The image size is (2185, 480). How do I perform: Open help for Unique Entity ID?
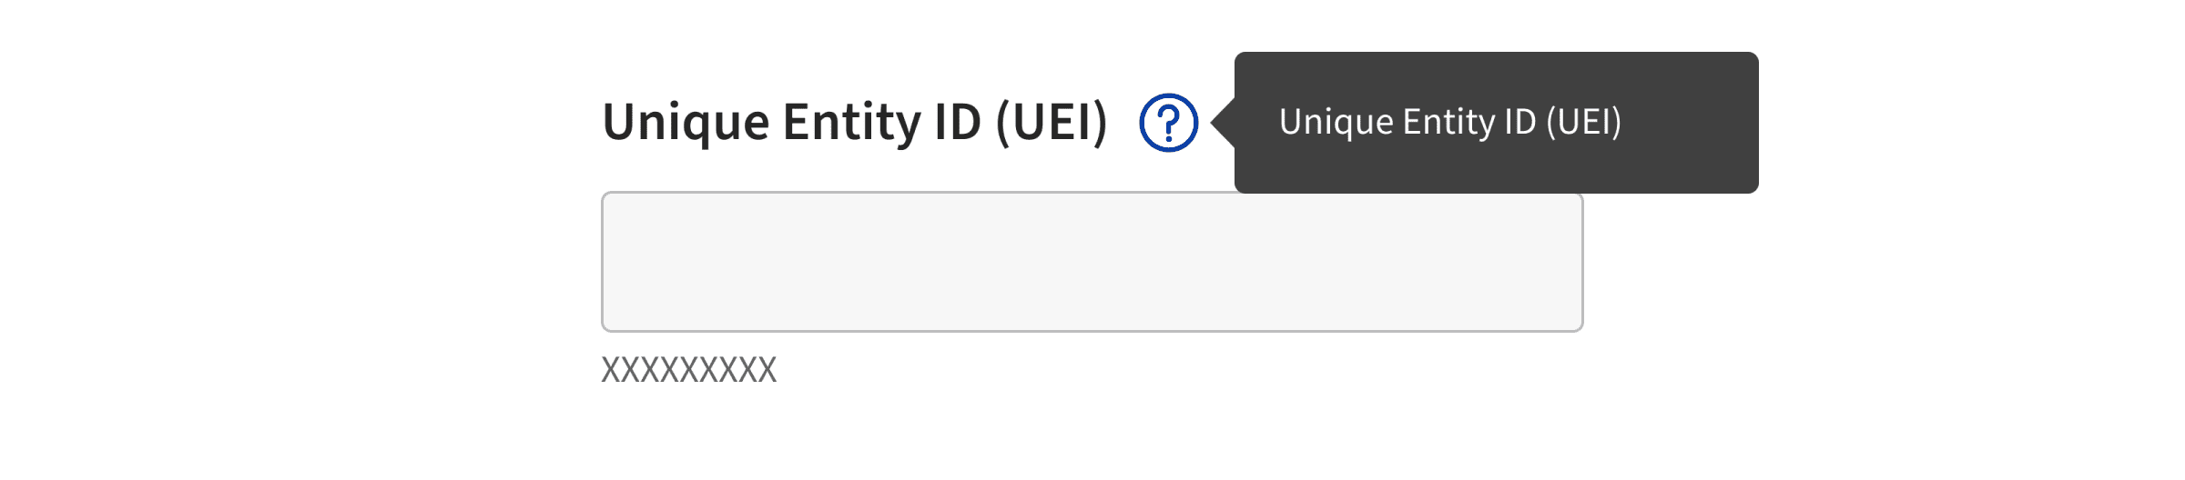(x=1168, y=123)
